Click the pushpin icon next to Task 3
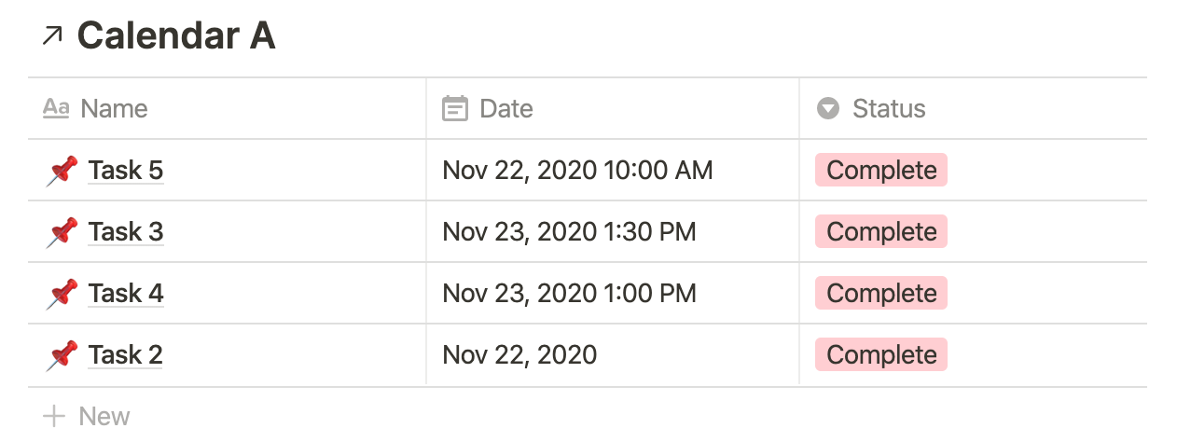Screen dimensions: 1177x442 (x=62, y=232)
